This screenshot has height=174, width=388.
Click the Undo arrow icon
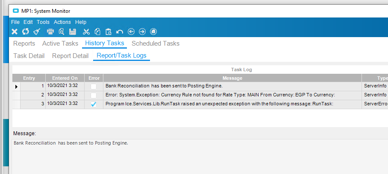point(120,32)
